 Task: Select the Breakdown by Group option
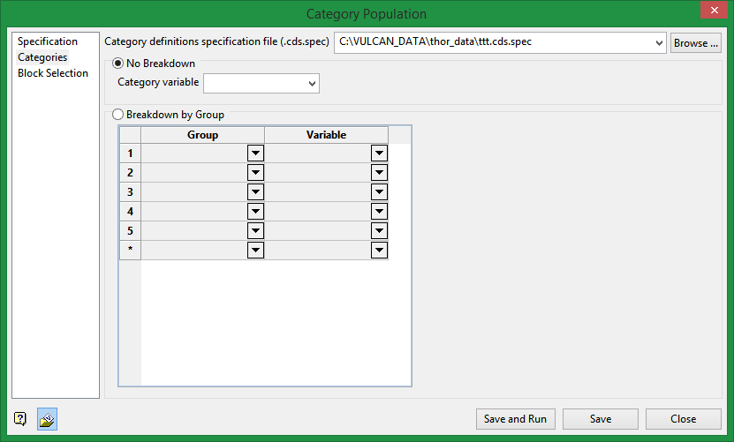[118, 115]
